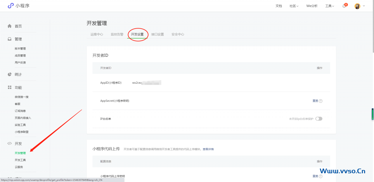This screenshot has height=182, width=374.
Task: Switch to the 接口设置 tab
Action: [x=157, y=34]
